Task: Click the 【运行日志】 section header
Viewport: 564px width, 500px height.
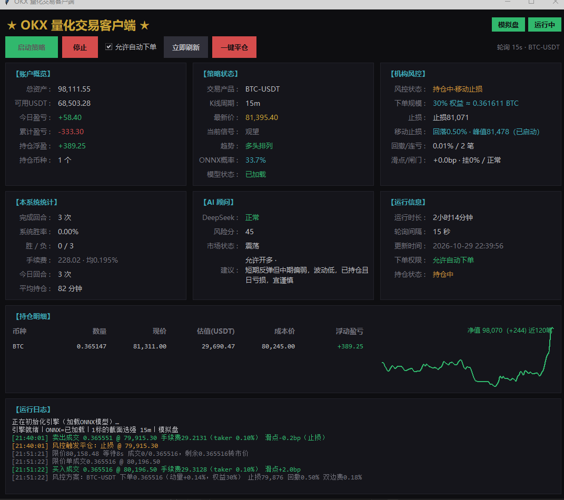Action: pos(33,409)
